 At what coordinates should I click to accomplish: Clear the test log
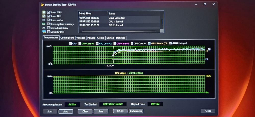point(85,111)
